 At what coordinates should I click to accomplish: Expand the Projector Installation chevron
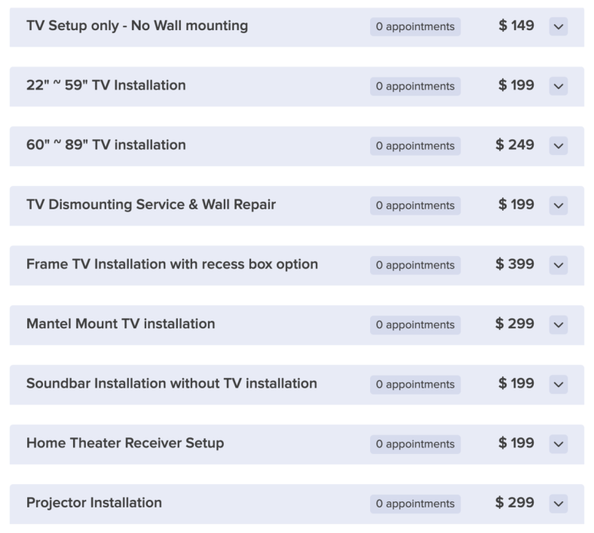(558, 503)
